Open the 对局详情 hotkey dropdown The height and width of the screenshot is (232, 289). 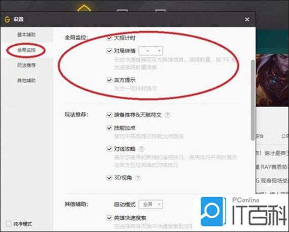tap(151, 51)
